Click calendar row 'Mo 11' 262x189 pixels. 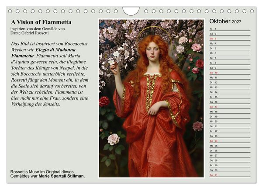click(230, 77)
